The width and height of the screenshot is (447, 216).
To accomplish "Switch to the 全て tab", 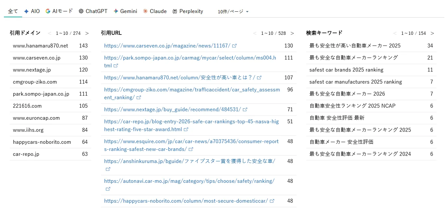I will tap(13, 11).
